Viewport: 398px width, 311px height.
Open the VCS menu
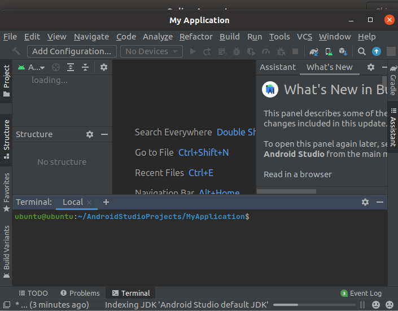[305, 37]
